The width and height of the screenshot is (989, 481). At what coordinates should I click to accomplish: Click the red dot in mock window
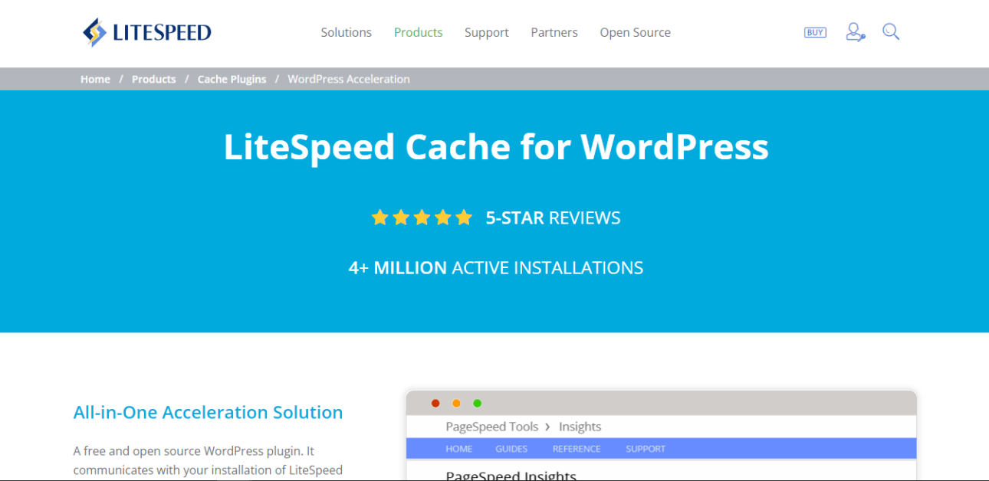(435, 404)
